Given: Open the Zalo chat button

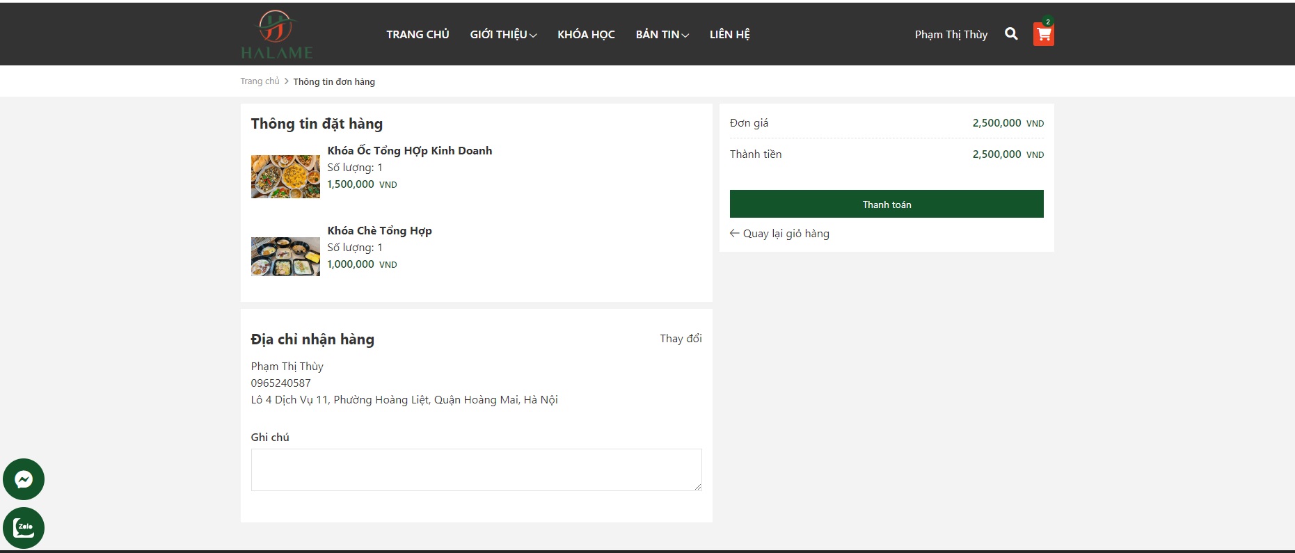Looking at the screenshot, I should [24, 528].
